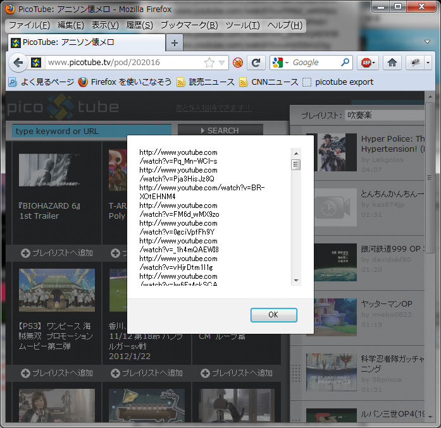The width and height of the screenshot is (441, 428).
Task: Open the 履歴(S) menu
Action: pos(139,25)
